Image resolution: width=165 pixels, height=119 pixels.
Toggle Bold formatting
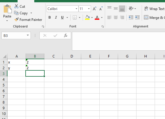point(50,17)
